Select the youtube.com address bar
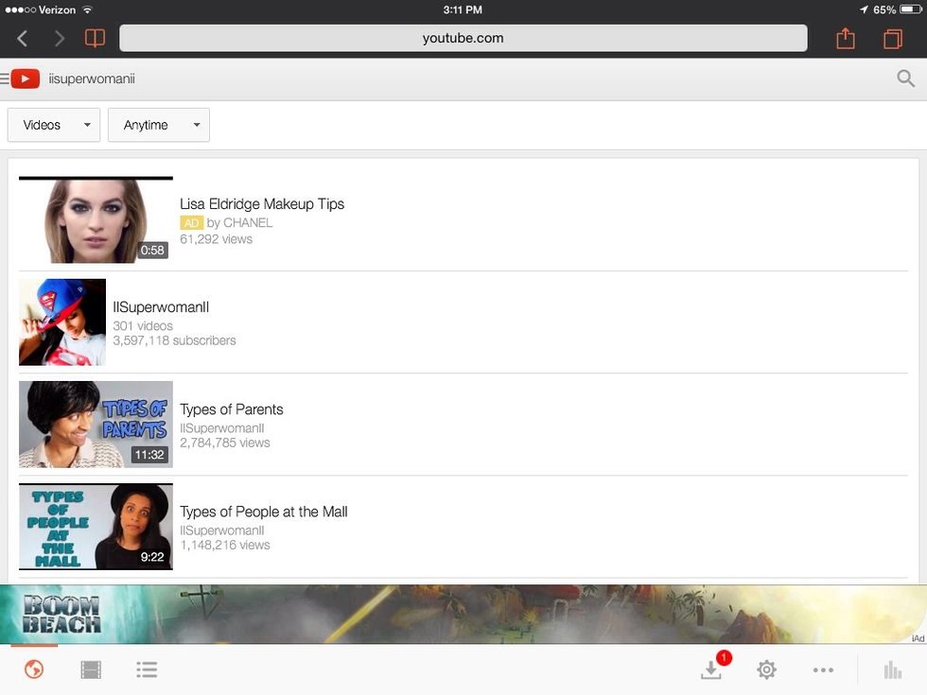 point(462,38)
